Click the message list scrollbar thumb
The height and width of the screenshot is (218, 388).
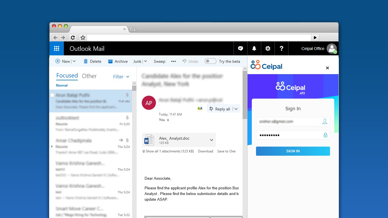coord(134,88)
